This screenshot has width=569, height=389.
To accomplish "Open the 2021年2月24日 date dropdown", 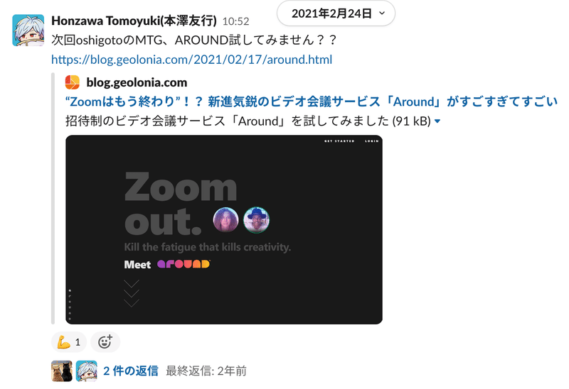I will click(336, 13).
